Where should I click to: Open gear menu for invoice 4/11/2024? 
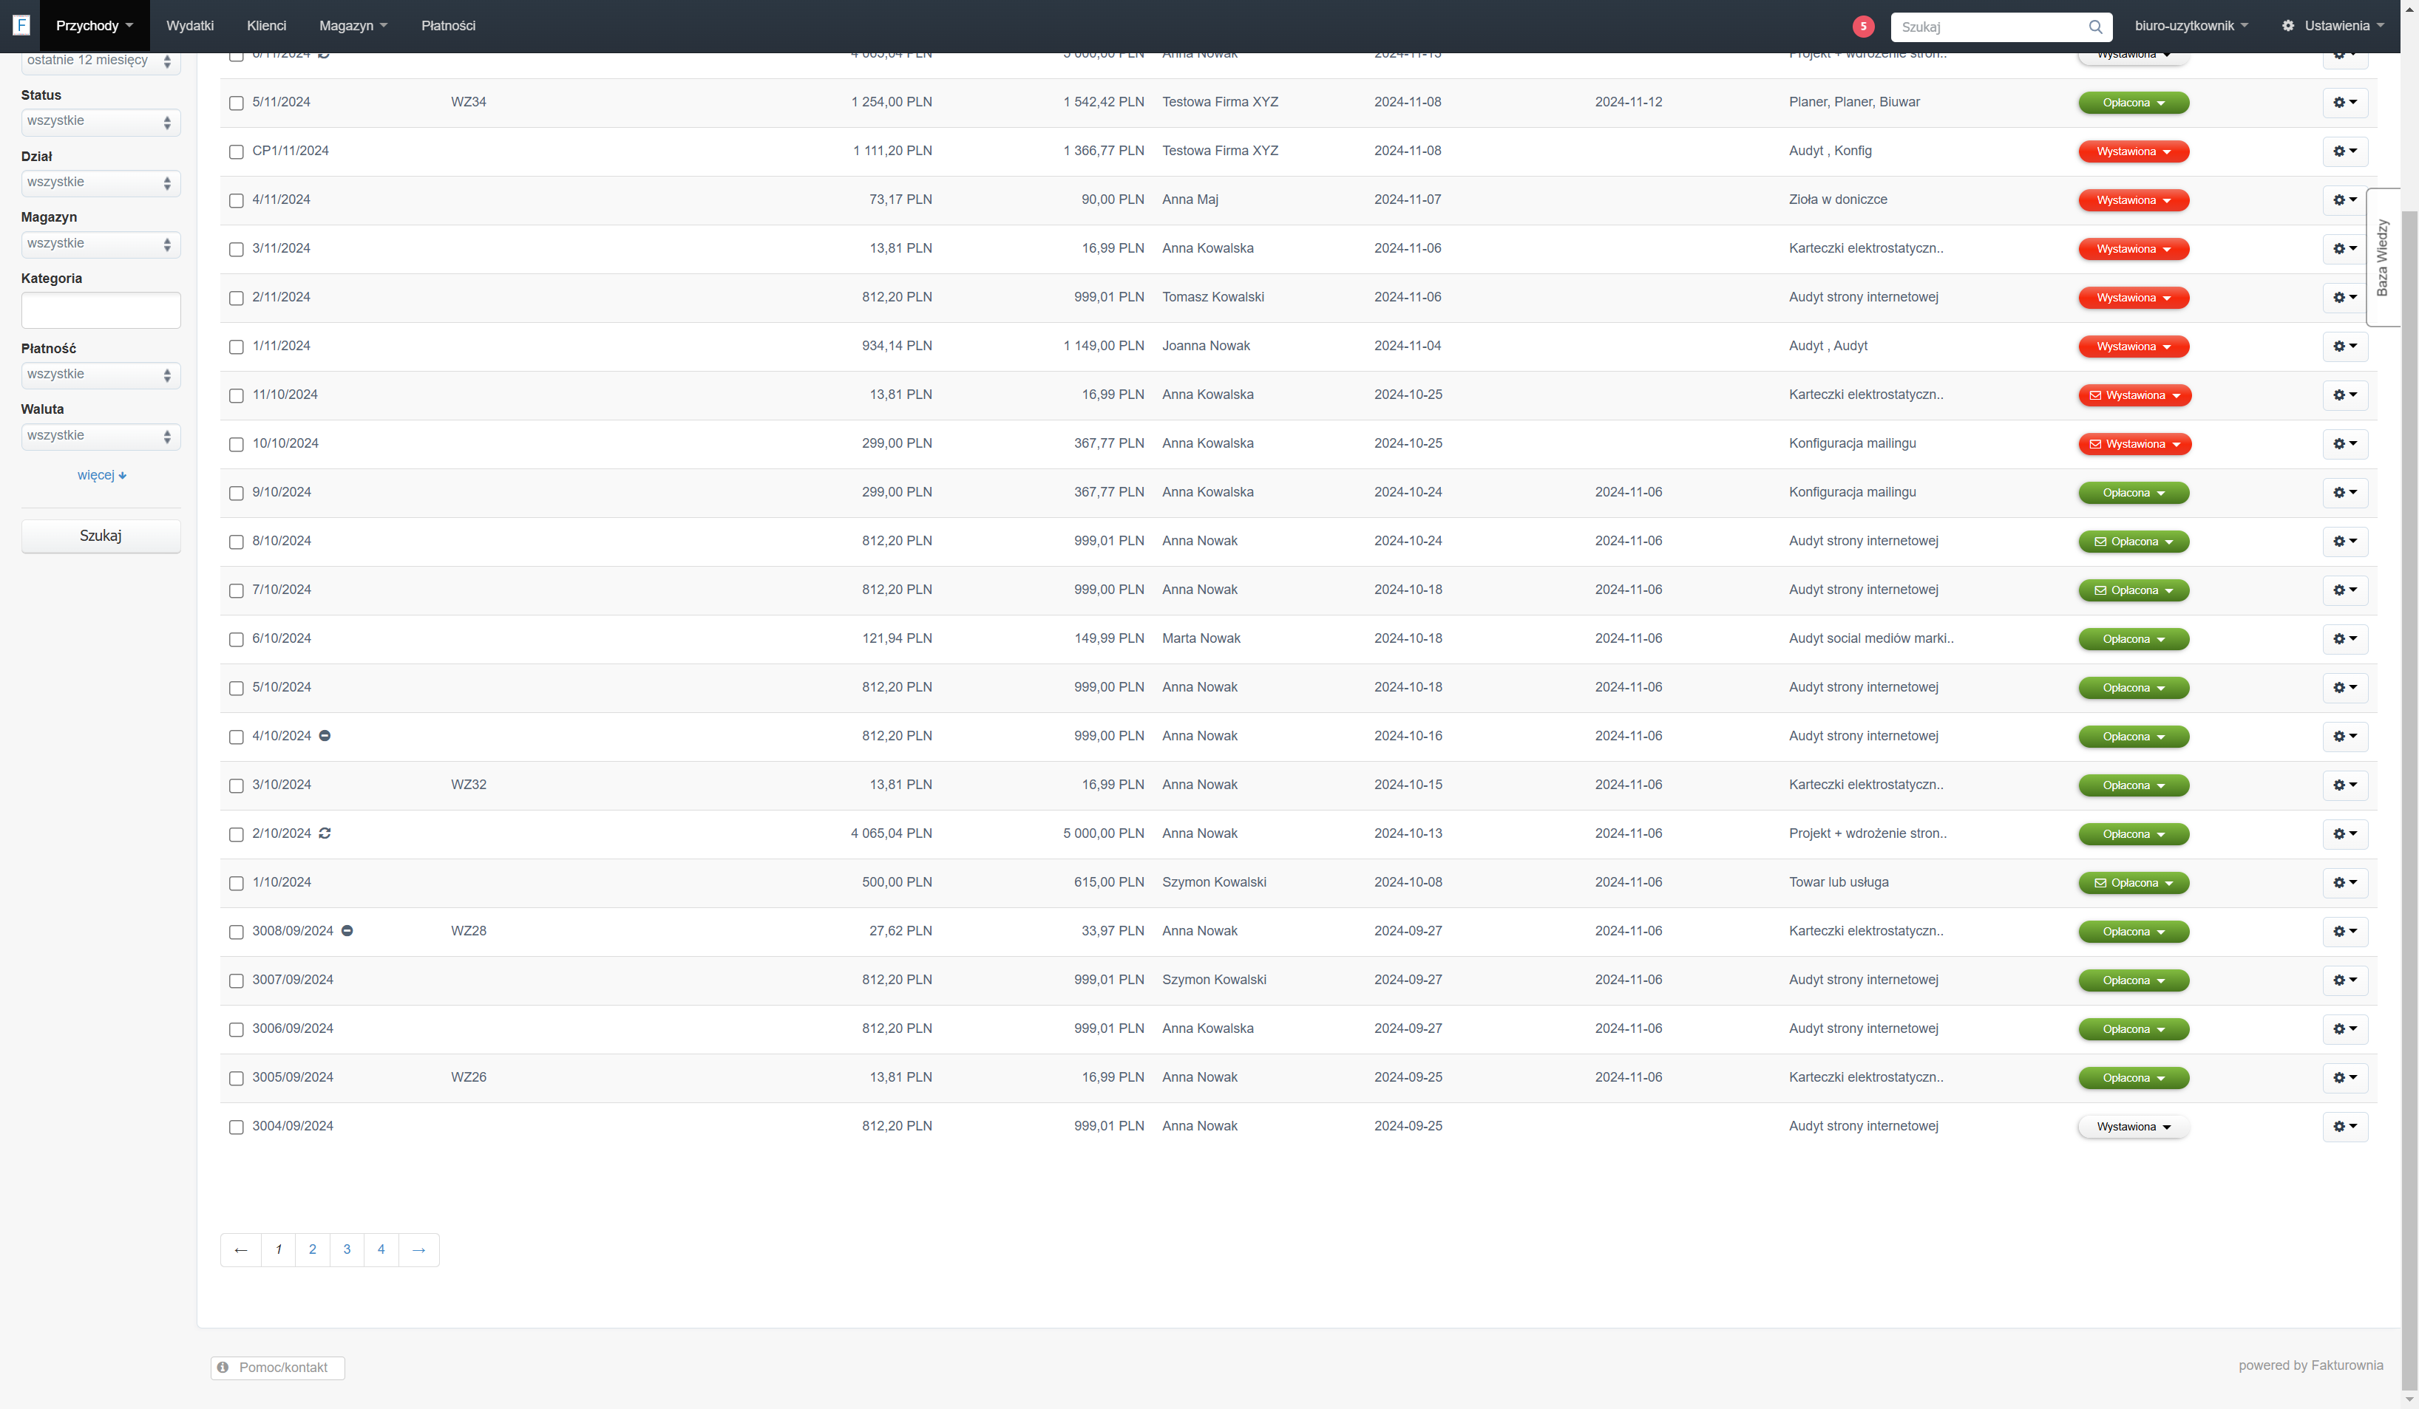pos(2345,199)
